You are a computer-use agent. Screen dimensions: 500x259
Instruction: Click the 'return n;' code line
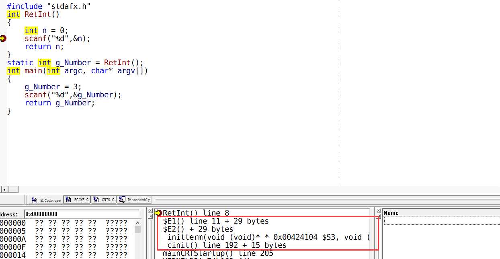[x=44, y=46]
